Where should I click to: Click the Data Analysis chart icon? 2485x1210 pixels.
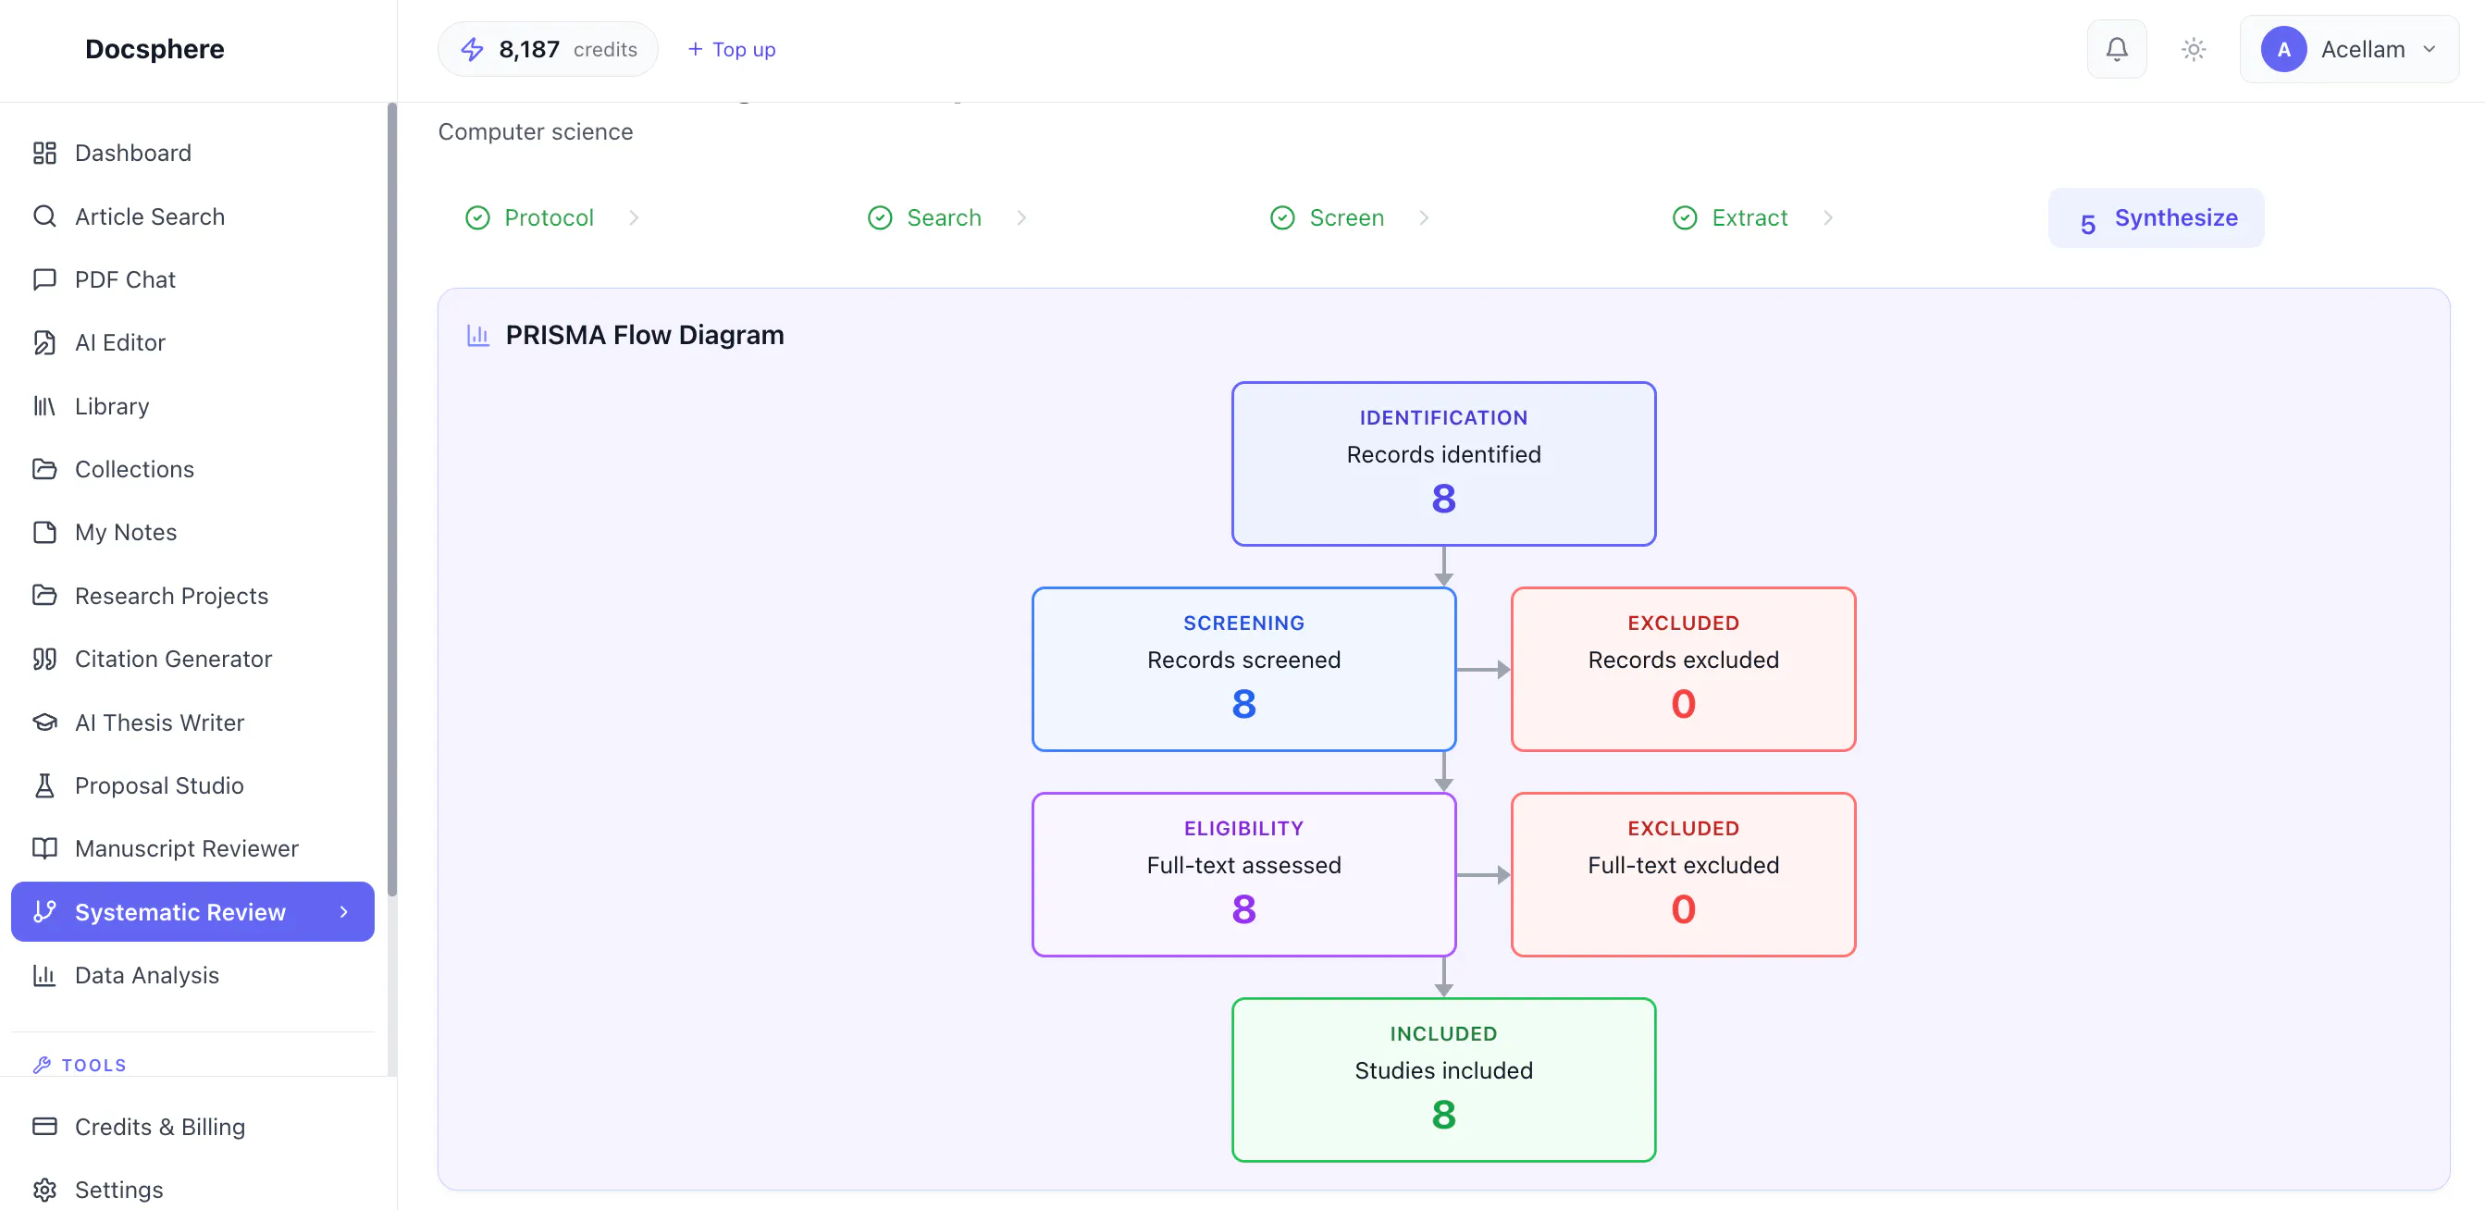pos(44,976)
